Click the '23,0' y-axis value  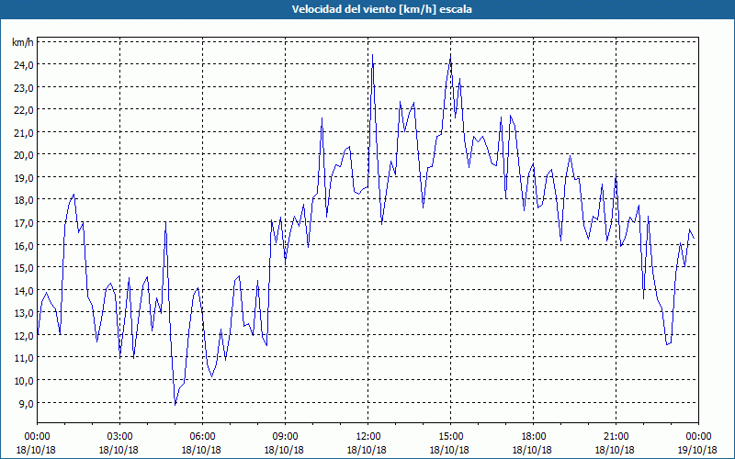[24, 87]
